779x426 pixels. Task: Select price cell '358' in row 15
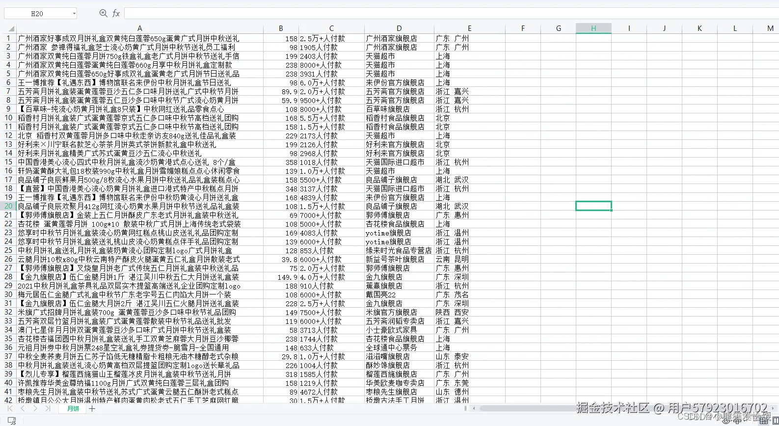pos(281,162)
